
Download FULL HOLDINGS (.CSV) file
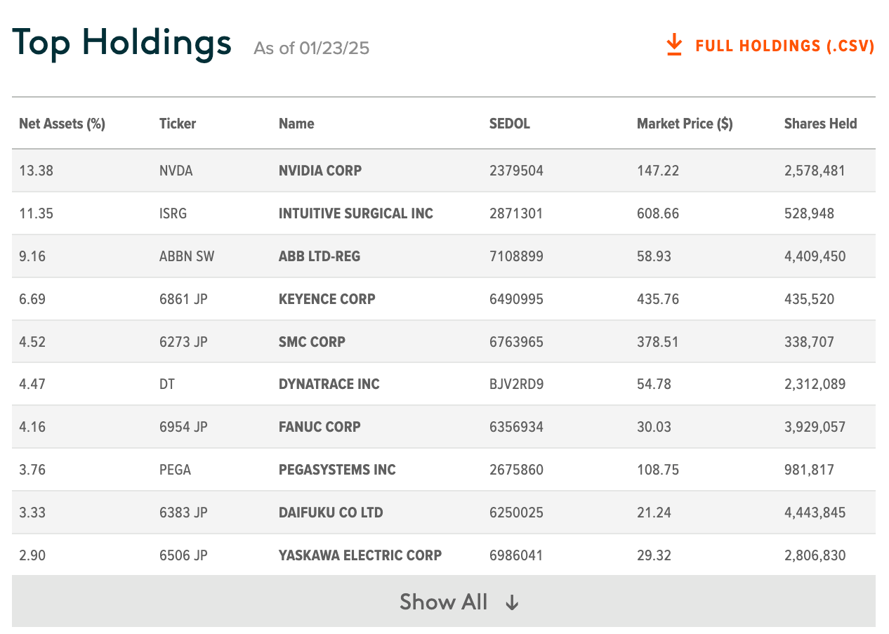coord(784,46)
